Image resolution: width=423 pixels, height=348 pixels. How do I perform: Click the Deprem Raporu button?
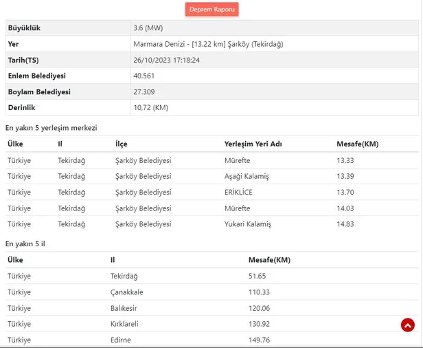tap(211, 10)
